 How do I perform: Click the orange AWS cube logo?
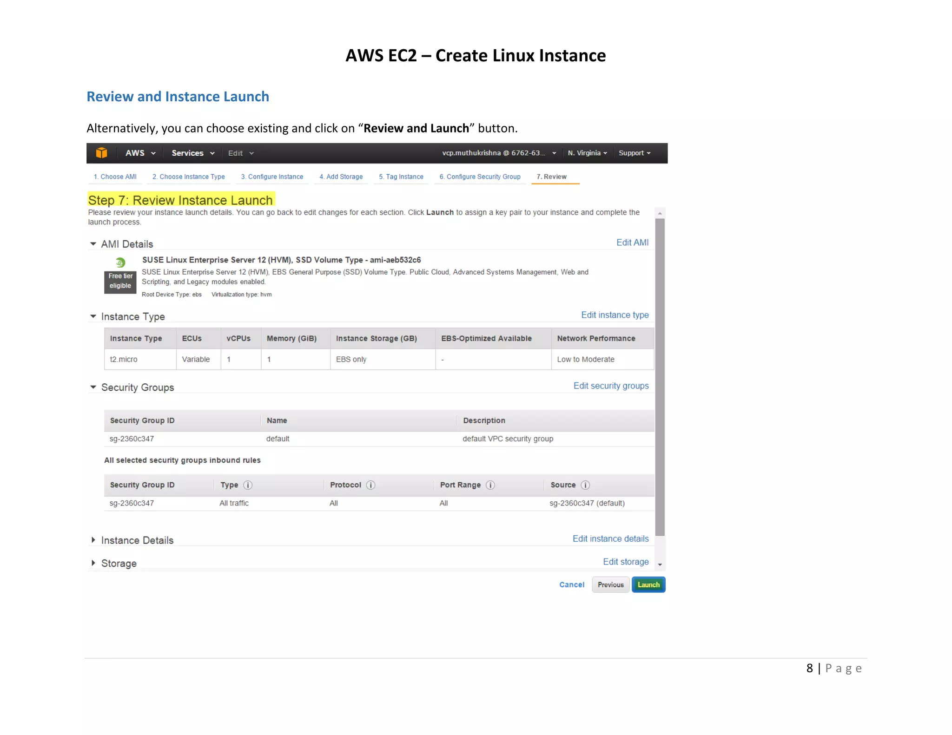click(x=101, y=153)
